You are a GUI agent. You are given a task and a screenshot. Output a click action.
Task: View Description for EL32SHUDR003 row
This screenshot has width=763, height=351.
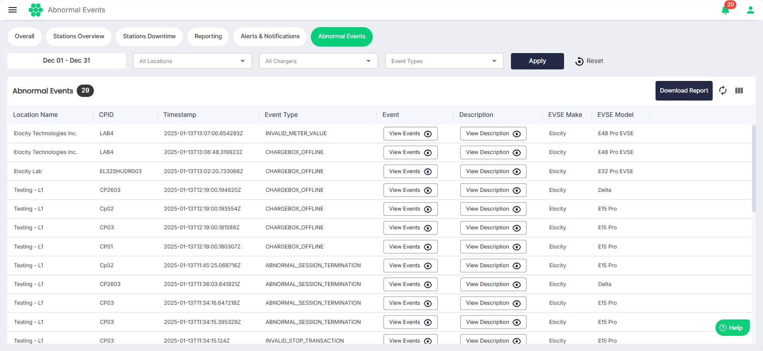pyautogui.click(x=493, y=172)
